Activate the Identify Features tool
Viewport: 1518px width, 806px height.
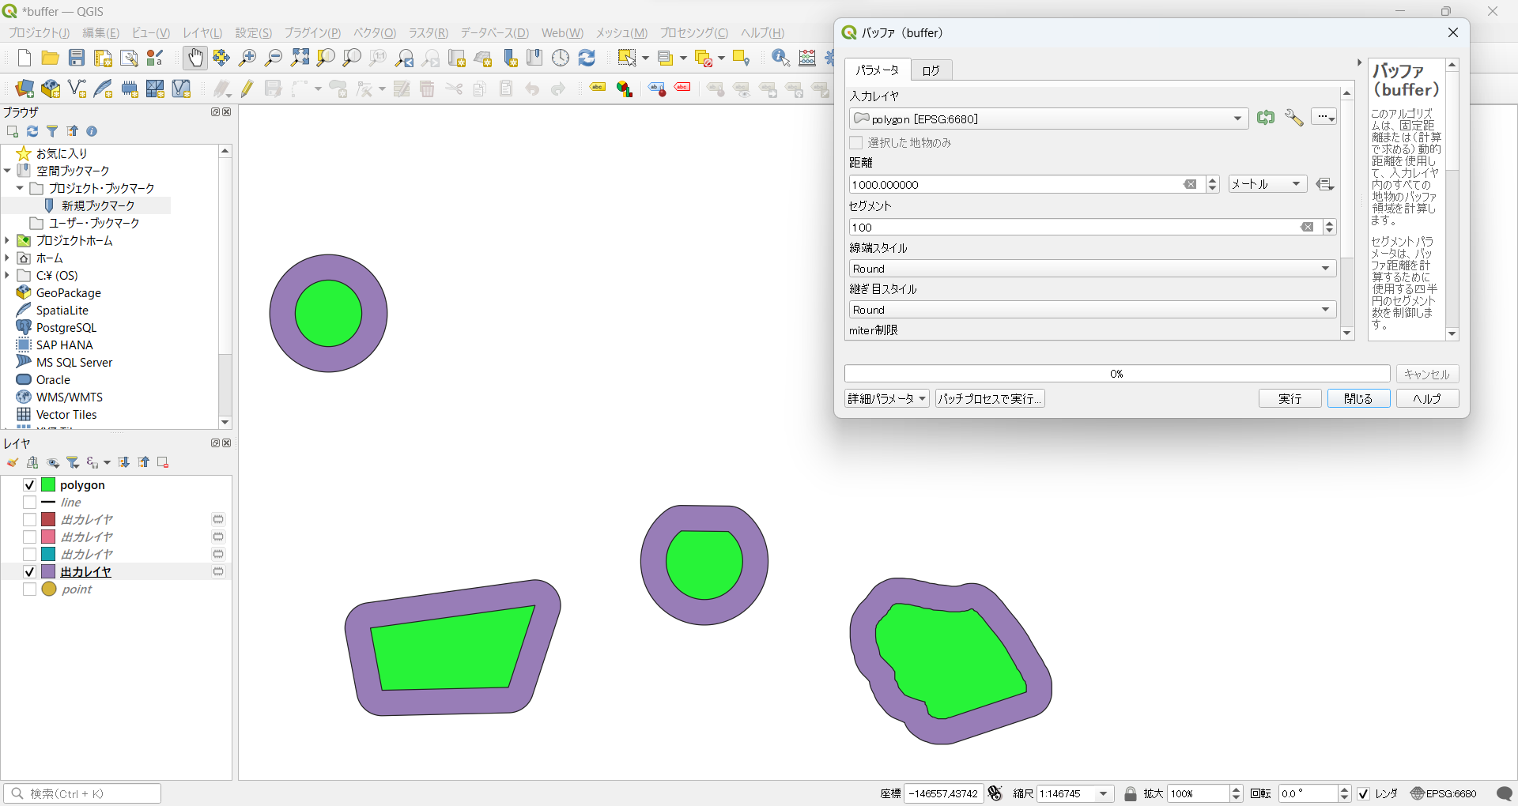[780, 58]
